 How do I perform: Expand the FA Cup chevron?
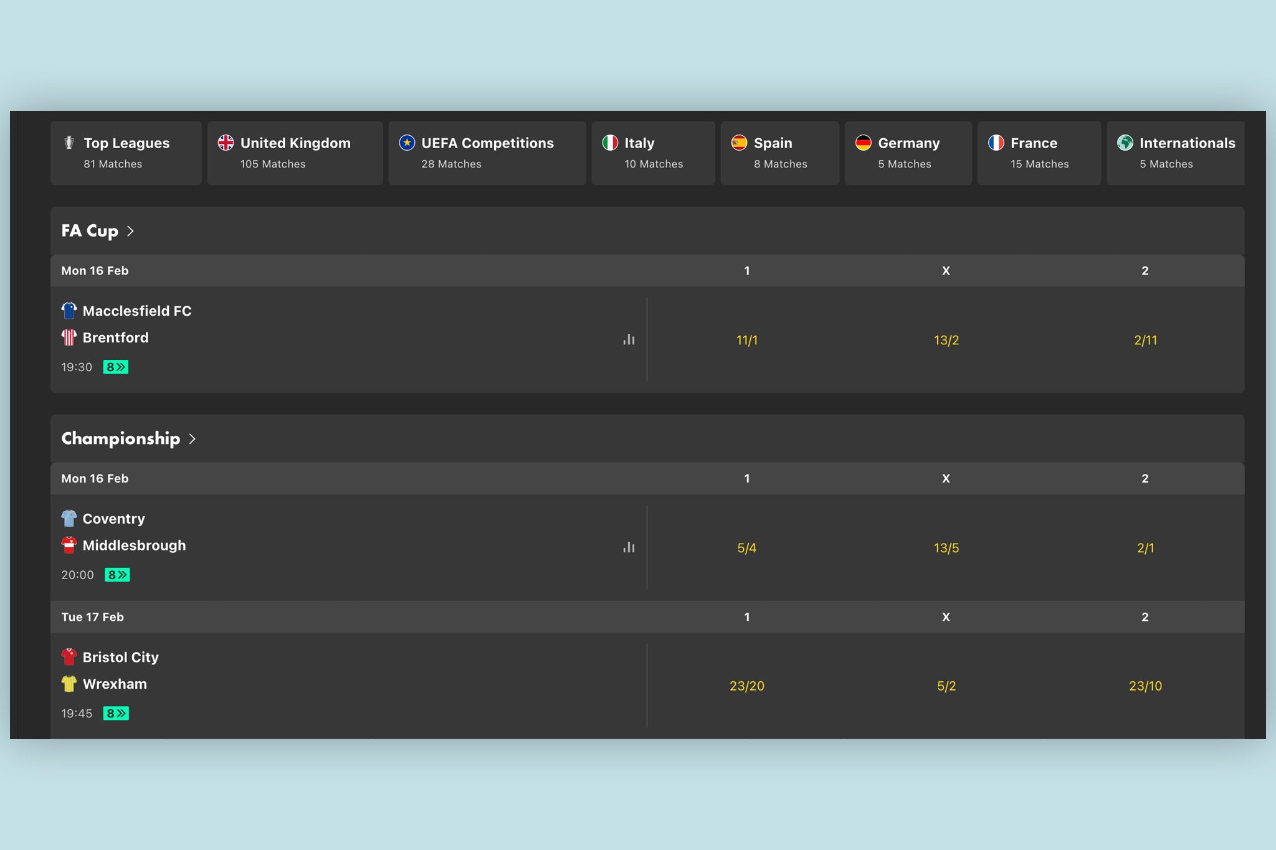point(131,231)
